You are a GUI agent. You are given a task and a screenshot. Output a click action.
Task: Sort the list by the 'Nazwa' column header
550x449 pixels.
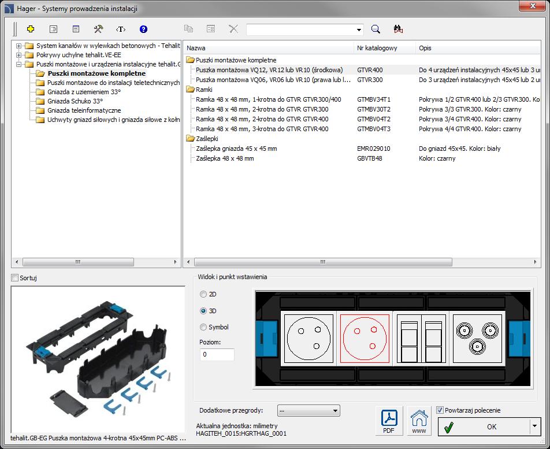(x=269, y=48)
